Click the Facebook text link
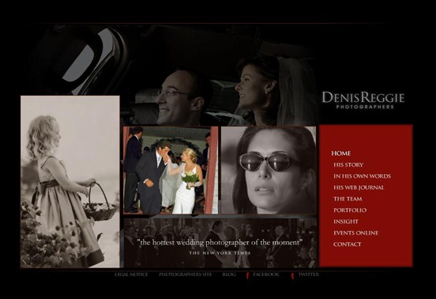The height and width of the screenshot is (299, 436). click(266, 274)
